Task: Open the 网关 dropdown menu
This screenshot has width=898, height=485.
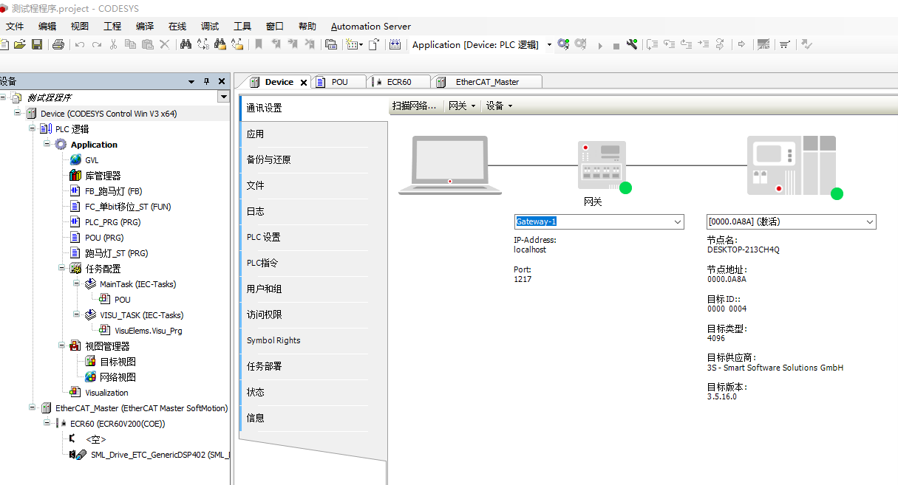Action: [x=462, y=106]
